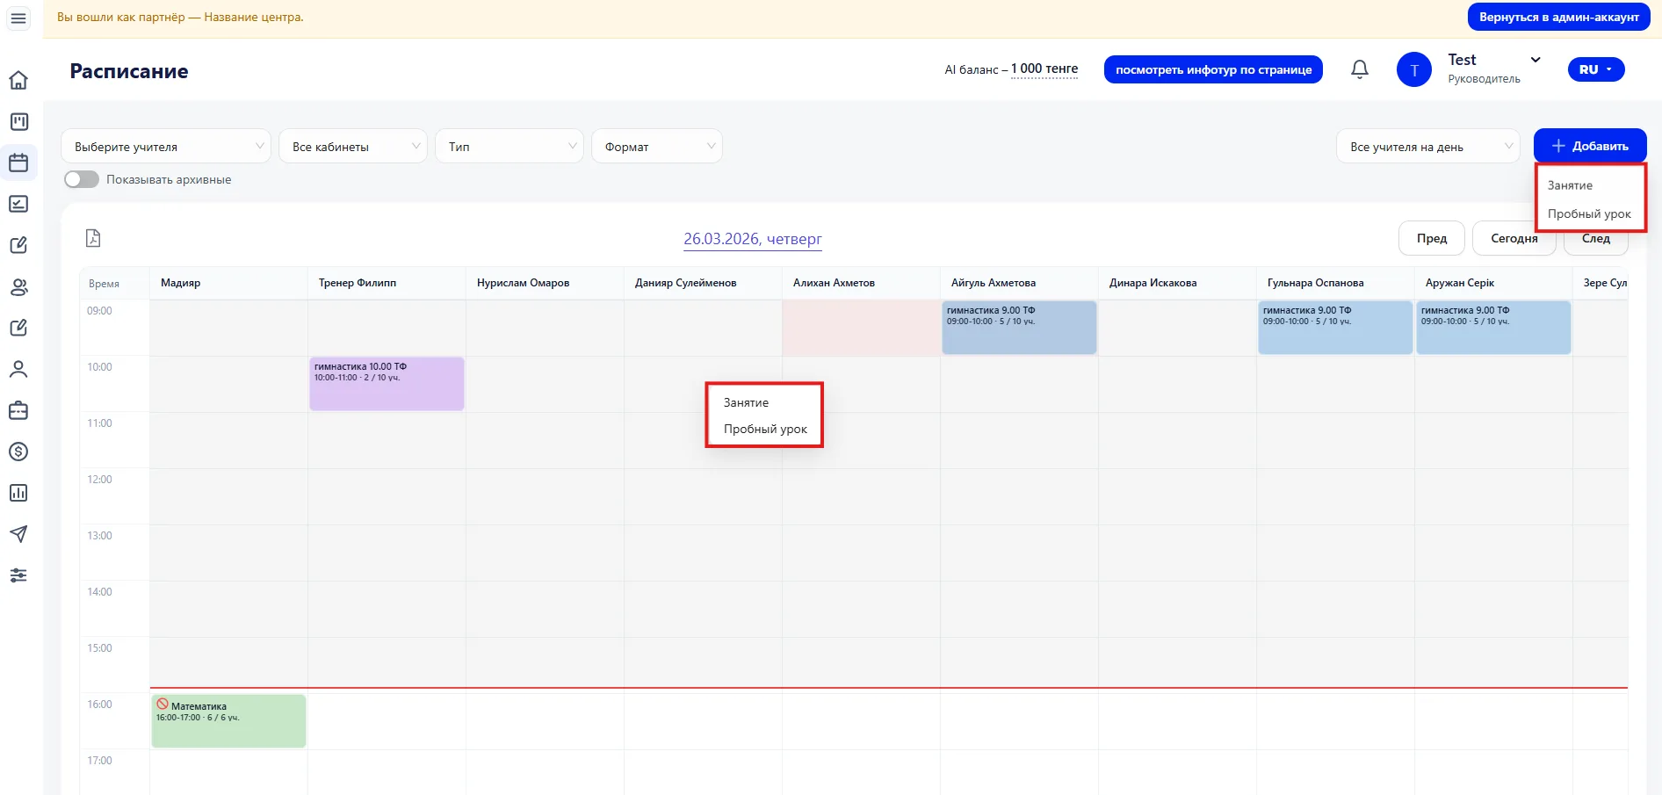Open the Тип filter dropdown
Image resolution: width=1662 pixels, height=795 pixels.
click(509, 147)
